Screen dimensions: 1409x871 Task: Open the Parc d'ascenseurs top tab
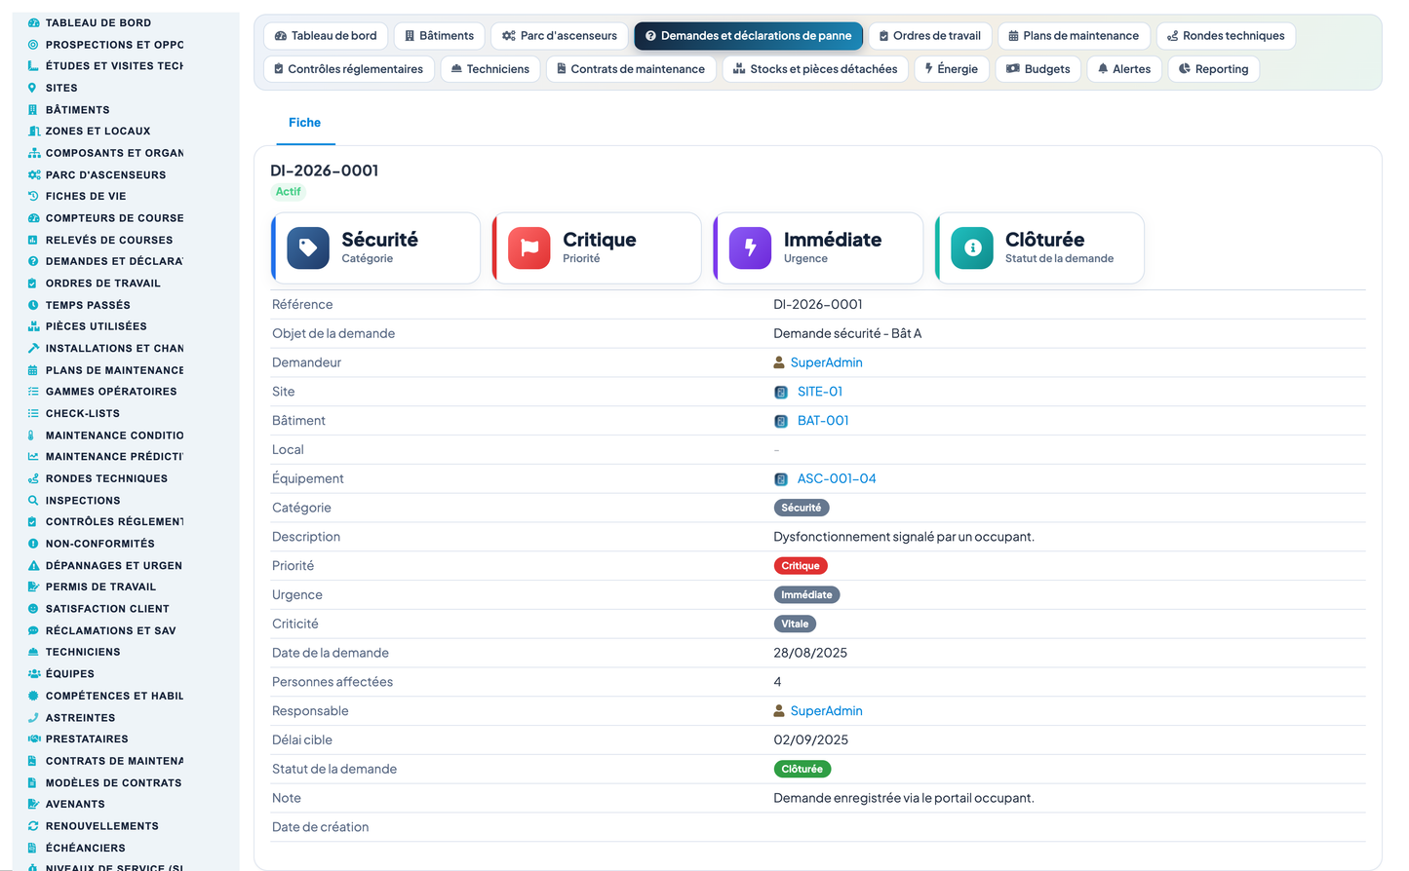coord(560,36)
